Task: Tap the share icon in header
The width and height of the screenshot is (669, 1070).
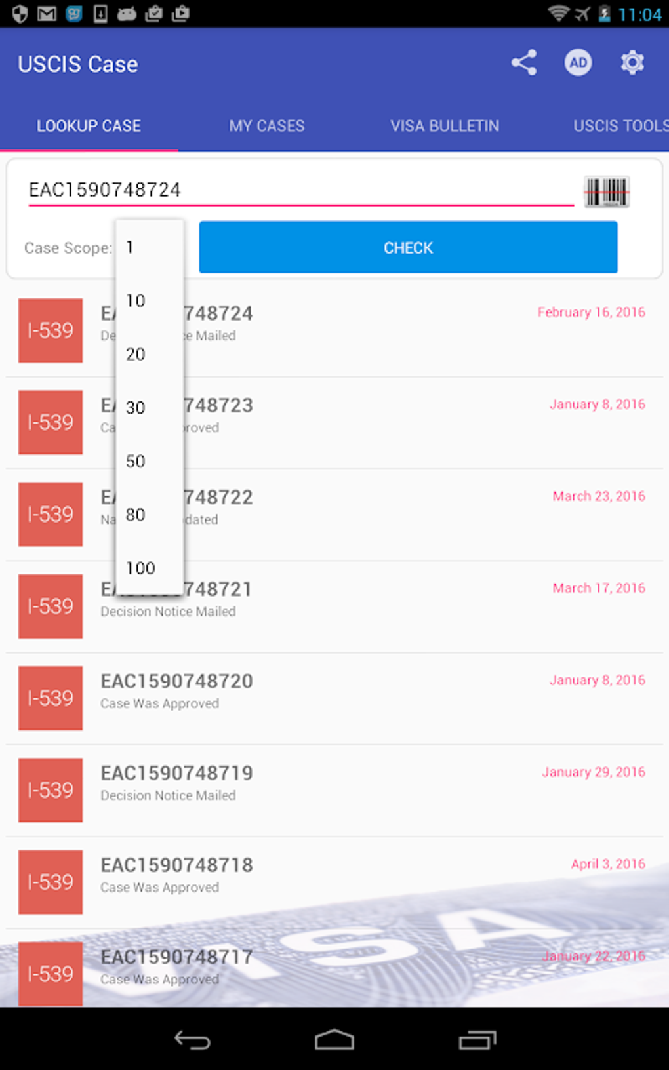Action: click(523, 63)
